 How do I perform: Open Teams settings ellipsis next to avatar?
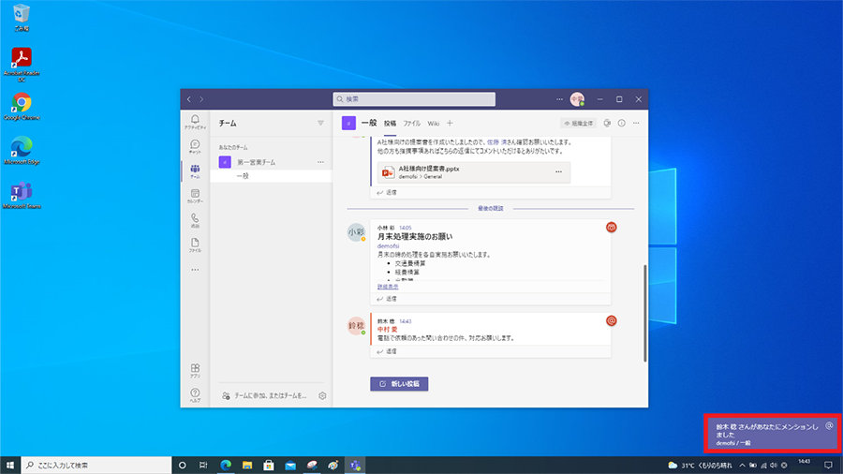(560, 99)
